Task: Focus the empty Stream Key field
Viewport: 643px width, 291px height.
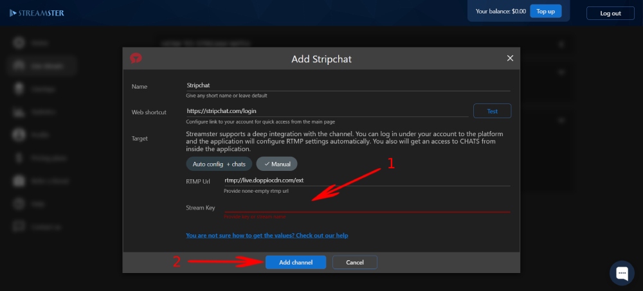Action: (x=367, y=207)
